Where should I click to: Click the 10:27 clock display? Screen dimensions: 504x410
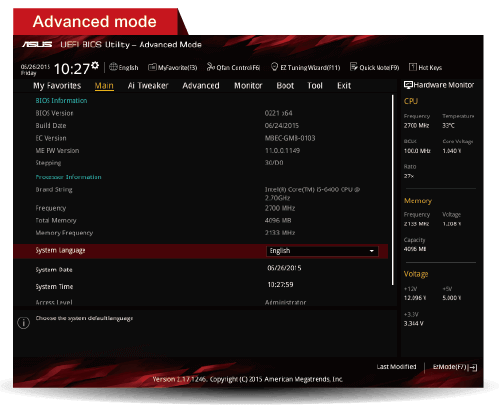(72, 69)
